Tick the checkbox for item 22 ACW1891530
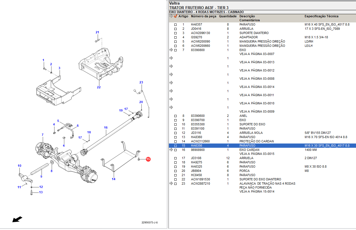This screenshot has height=230, width=356. coord(175,180)
